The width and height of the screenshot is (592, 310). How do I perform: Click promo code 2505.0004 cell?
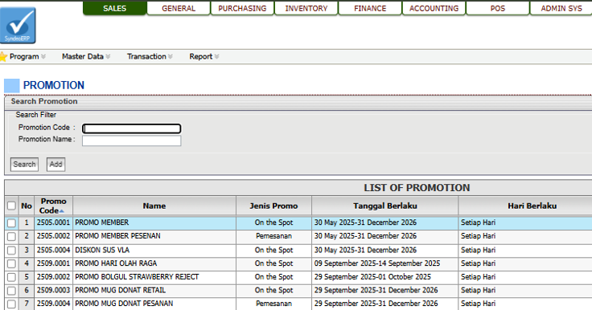coord(53,250)
